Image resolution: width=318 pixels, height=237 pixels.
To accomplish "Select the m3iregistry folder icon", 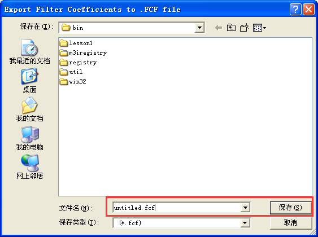I will (x=64, y=53).
